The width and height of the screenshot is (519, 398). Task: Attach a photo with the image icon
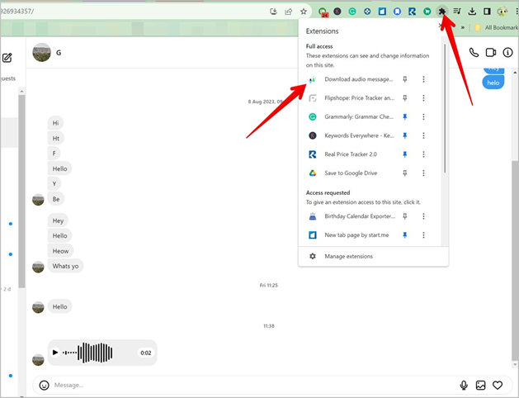click(480, 385)
